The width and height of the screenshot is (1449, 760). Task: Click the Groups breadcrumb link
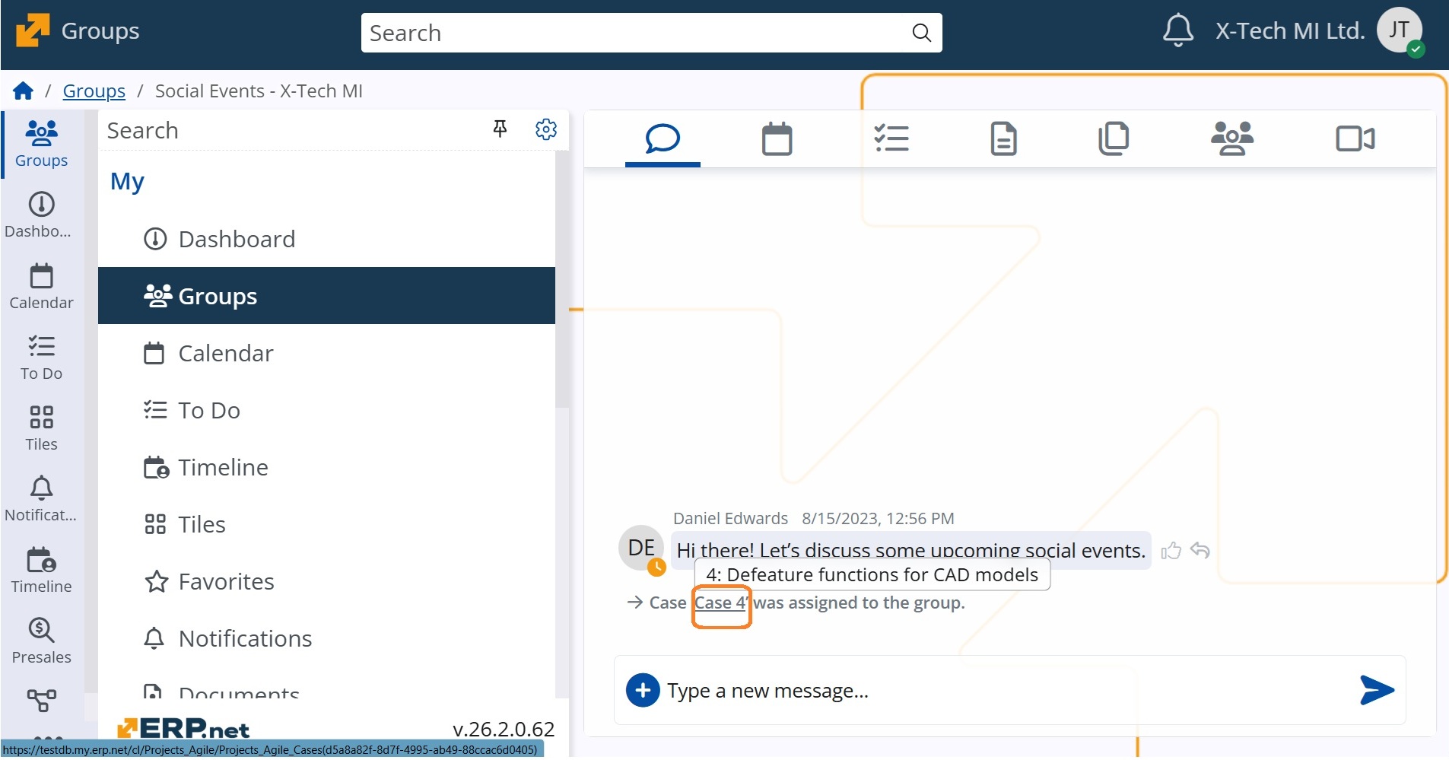tap(94, 91)
